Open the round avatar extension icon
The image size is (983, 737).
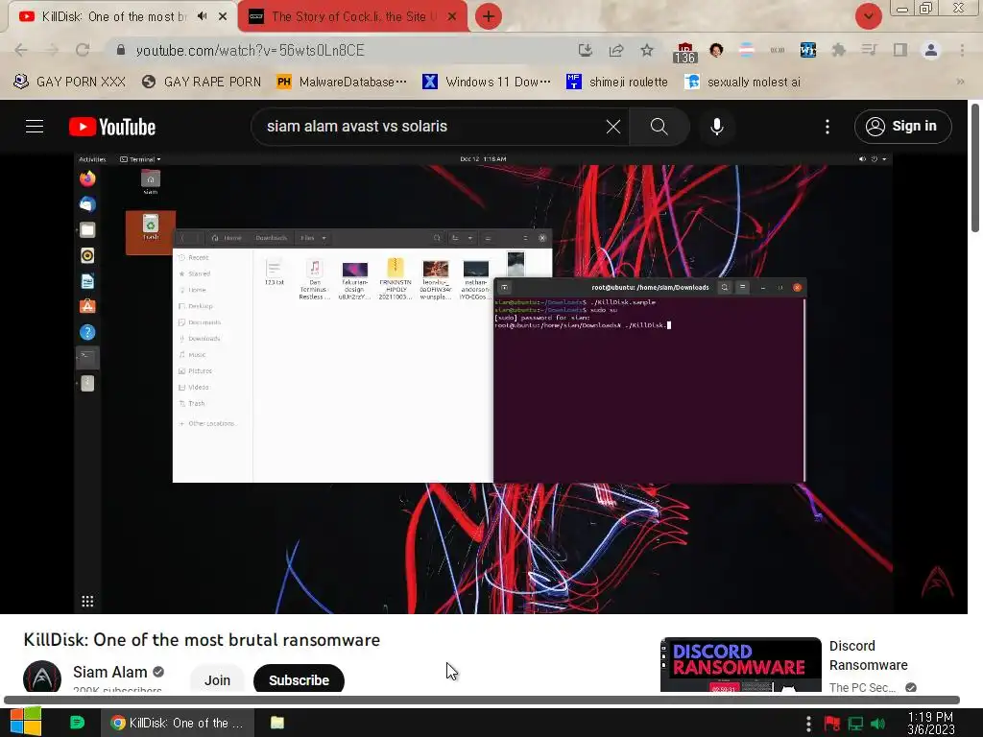716,50
